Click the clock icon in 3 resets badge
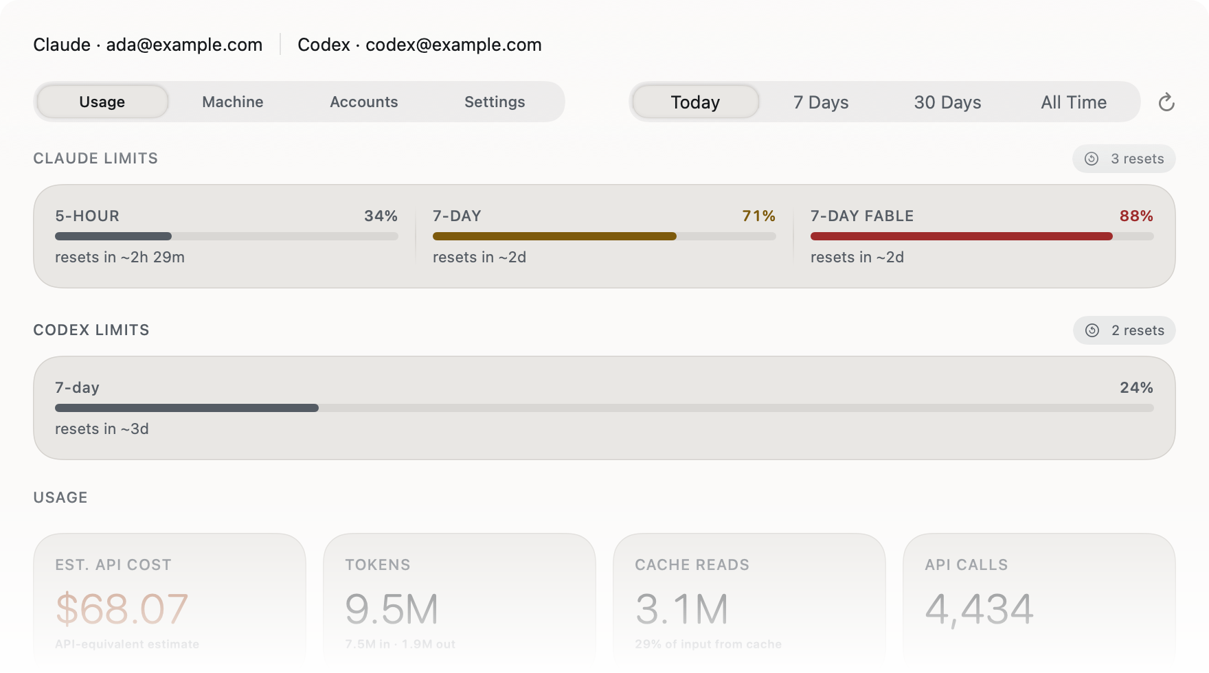1209x673 pixels. tap(1092, 159)
